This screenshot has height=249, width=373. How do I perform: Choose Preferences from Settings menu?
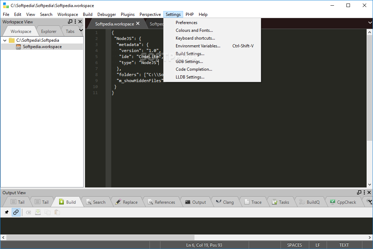[x=212, y=23]
